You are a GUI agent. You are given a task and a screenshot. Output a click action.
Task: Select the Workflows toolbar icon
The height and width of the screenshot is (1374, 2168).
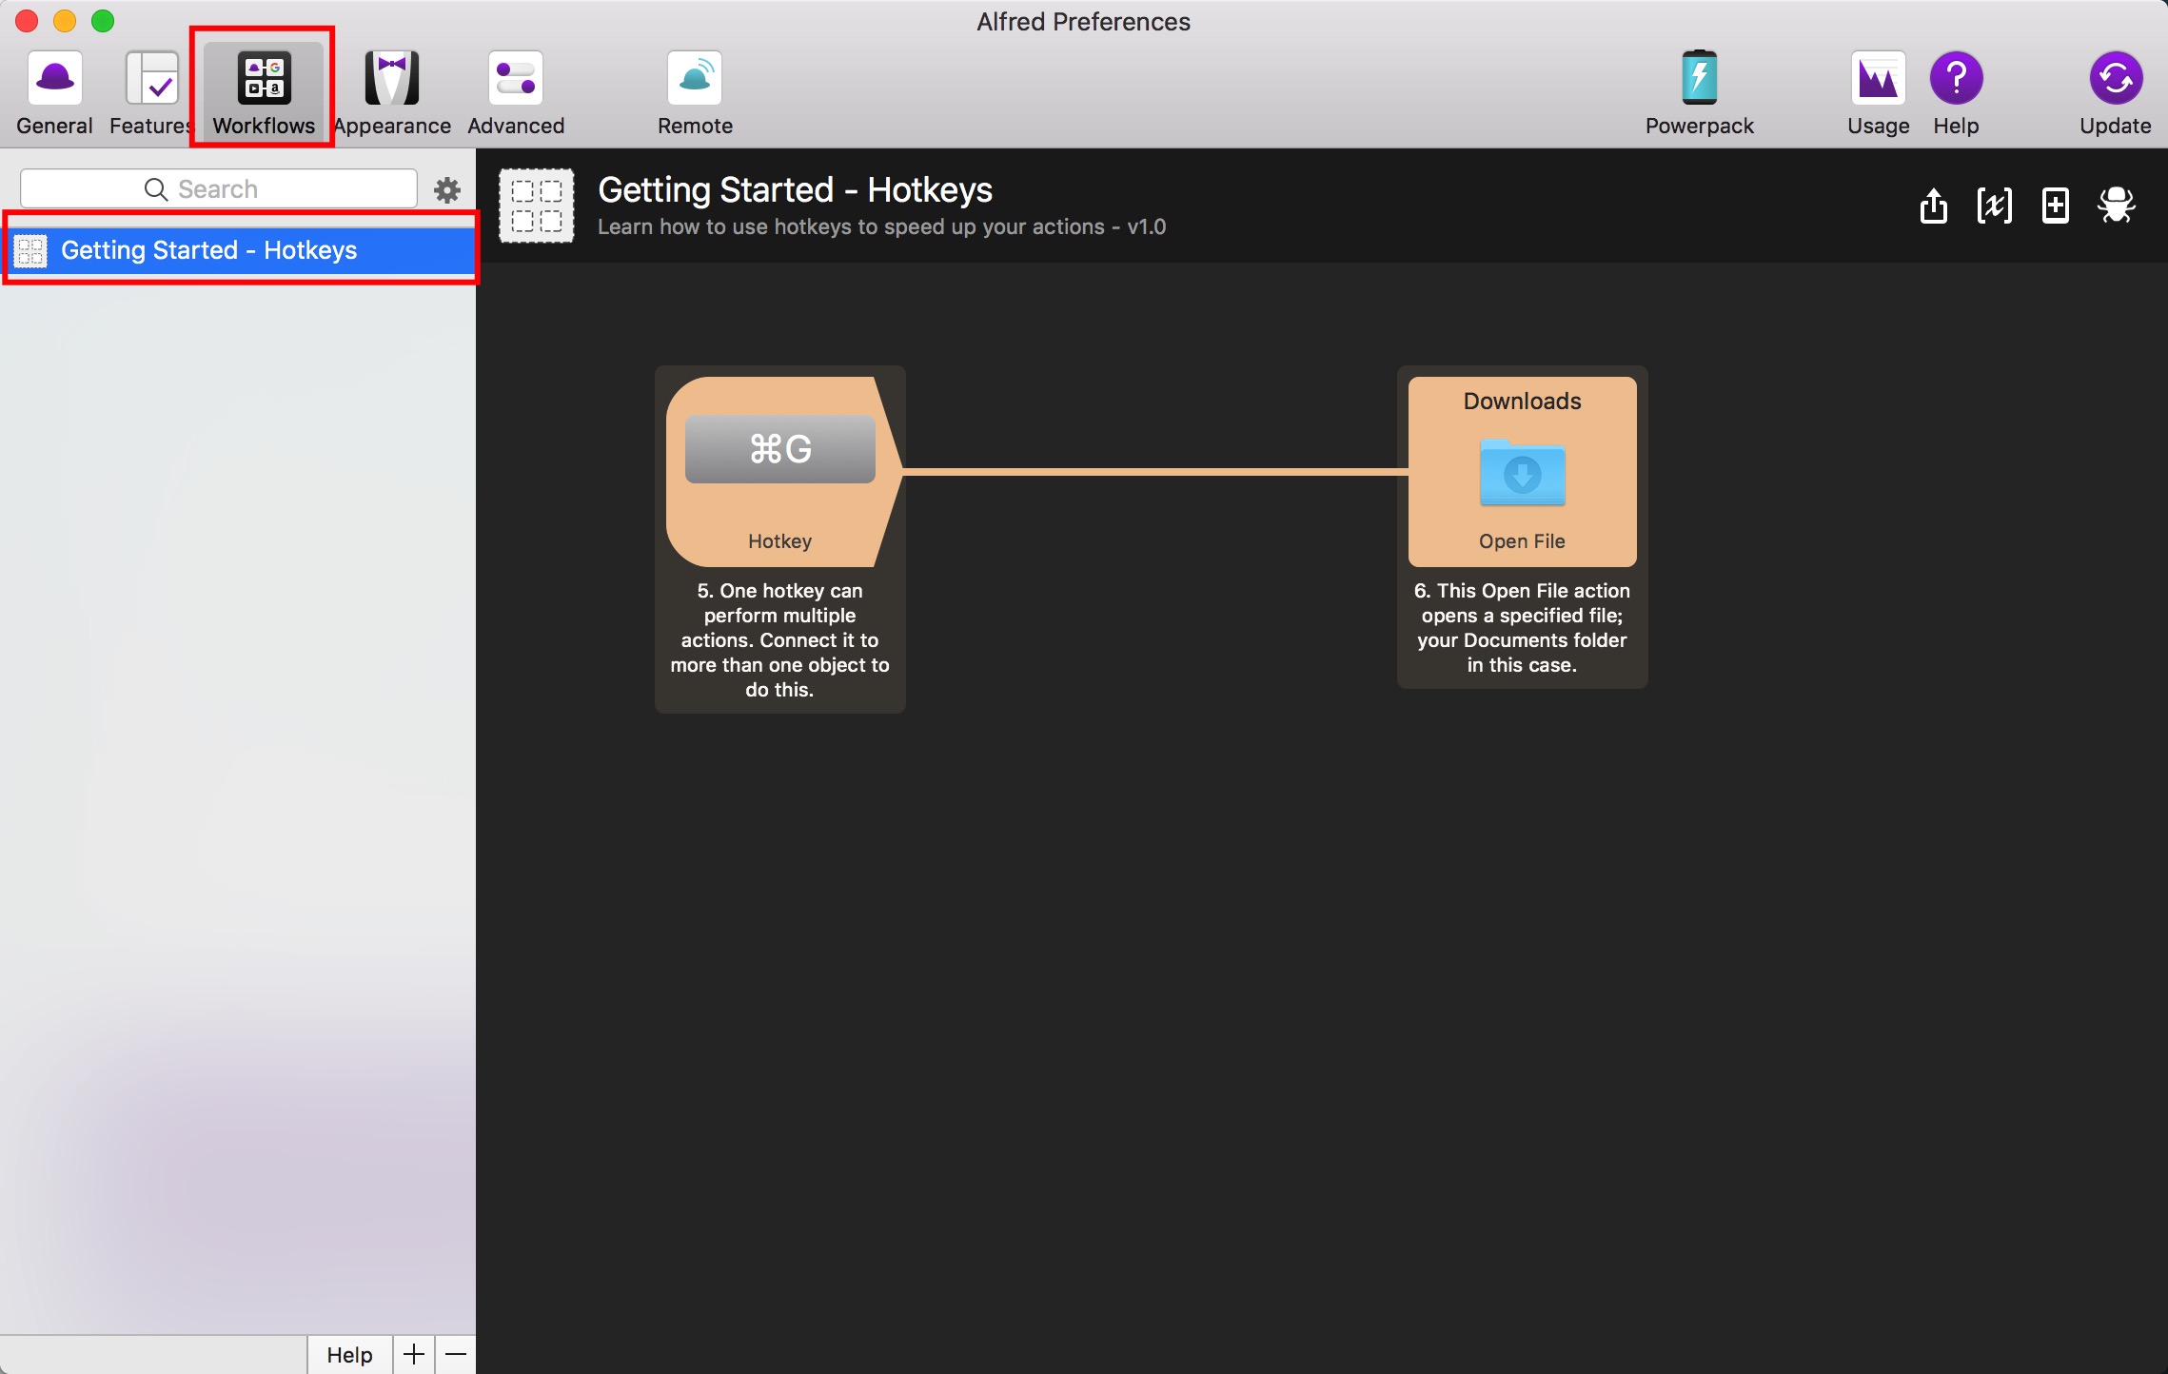coord(264,92)
